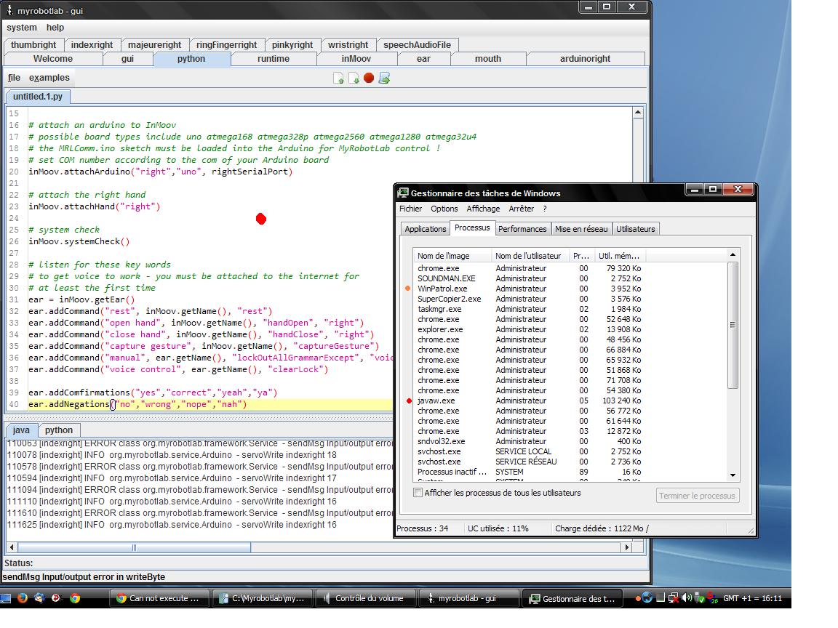838x628 pixels.
Task: Click the show desktop icon in taskbar
Action: (5, 598)
